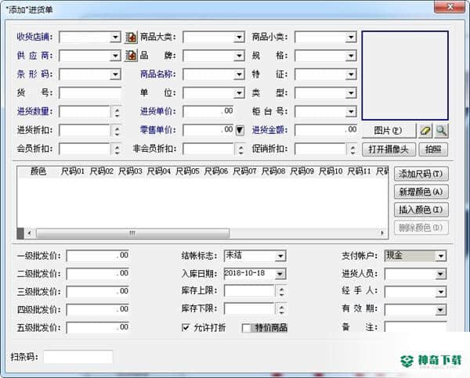Click the 进货金额 input field

(326, 130)
